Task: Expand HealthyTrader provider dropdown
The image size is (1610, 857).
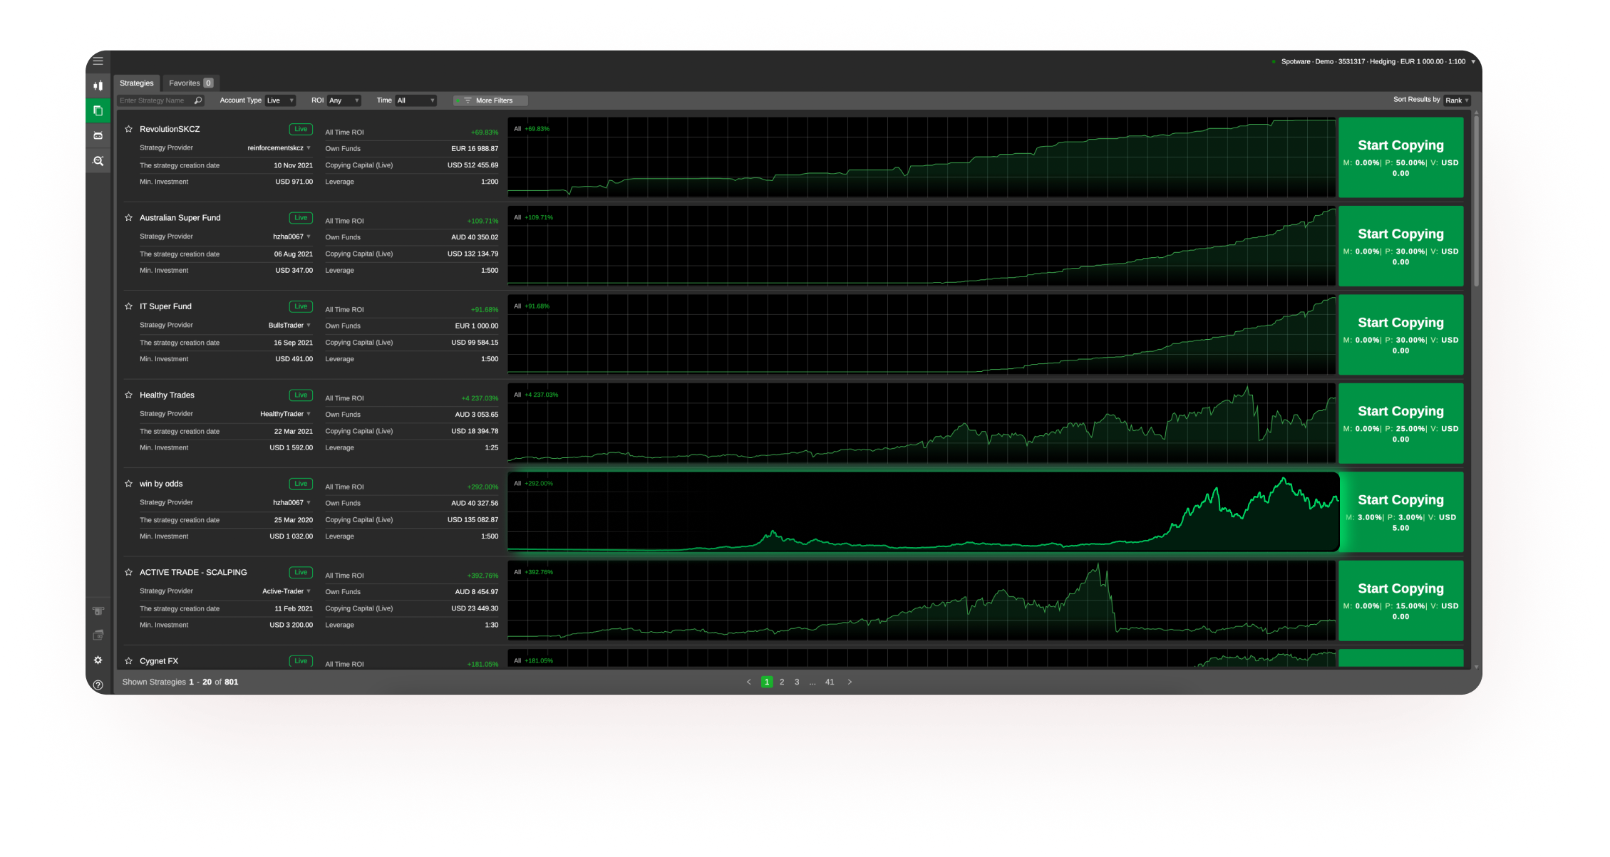Action: [x=309, y=414]
